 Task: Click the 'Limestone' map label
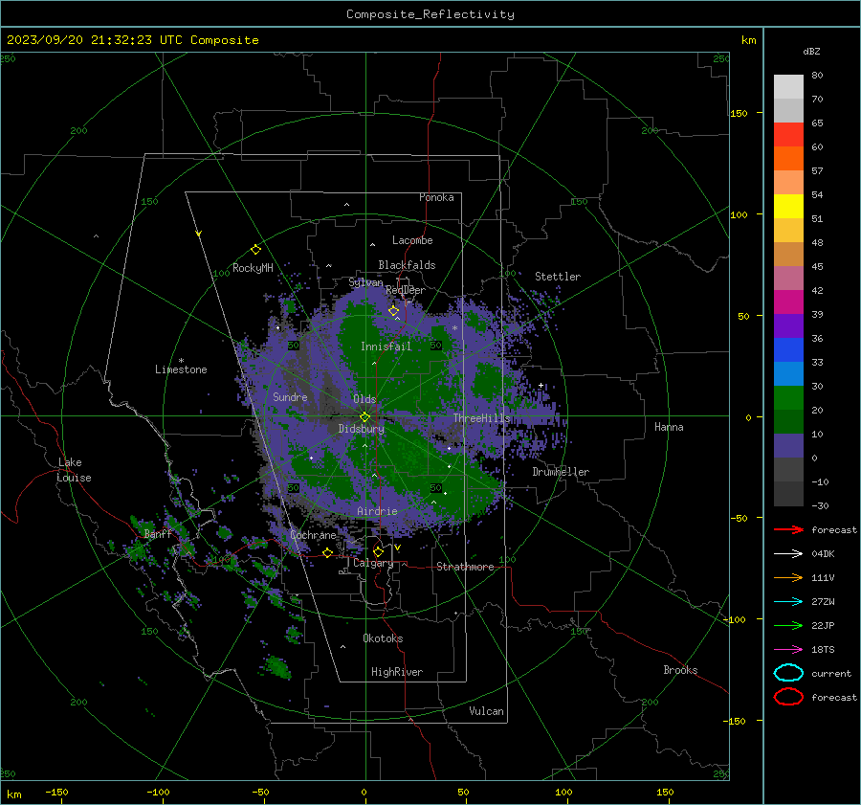pyautogui.click(x=181, y=369)
